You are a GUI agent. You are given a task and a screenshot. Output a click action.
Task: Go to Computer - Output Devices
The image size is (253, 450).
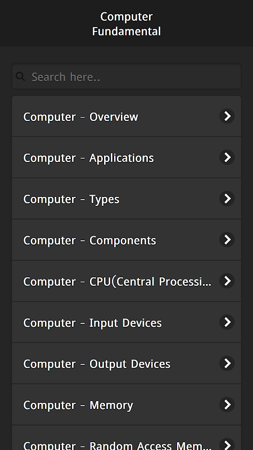click(126, 363)
